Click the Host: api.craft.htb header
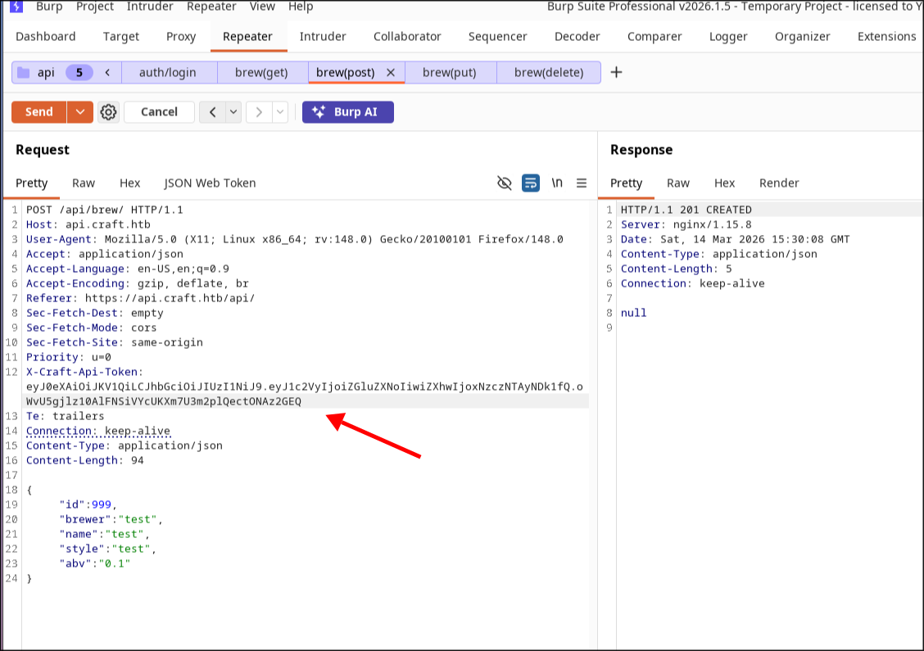Viewport: 924px width, 651px height. tap(88, 224)
